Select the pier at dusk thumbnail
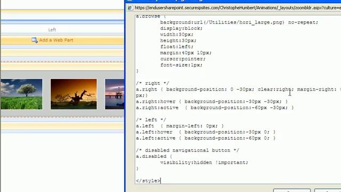Image resolution: width=341 pixels, height=192 pixels. [x=115, y=94]
